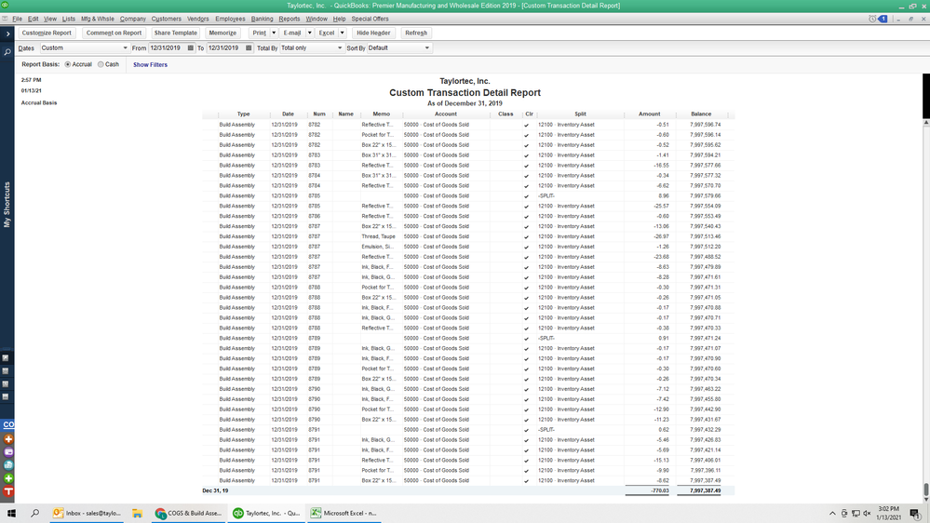Screen dimensions: 930x523
Task: Open the Banking menu
Action: 263,19
